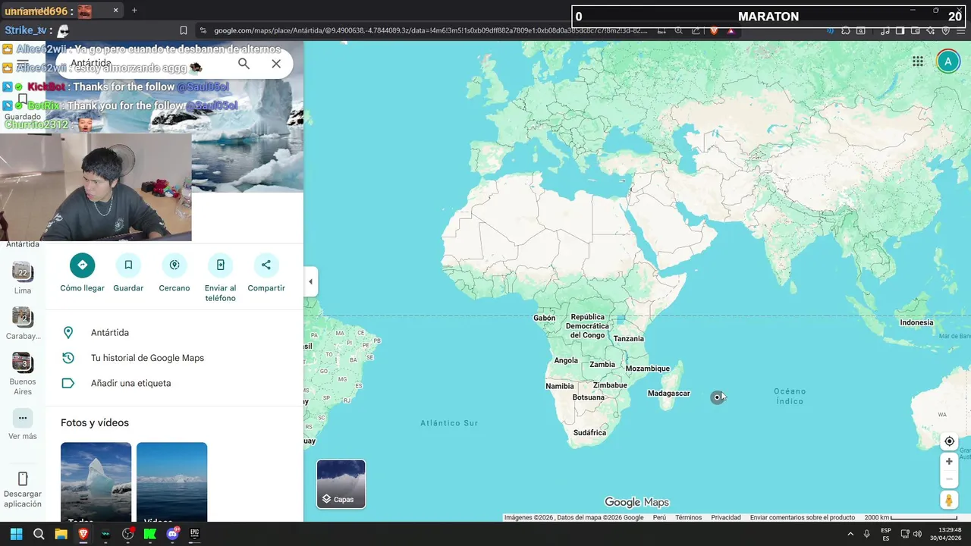Open Carabayllo recent search in sidebar

(23, 323)
